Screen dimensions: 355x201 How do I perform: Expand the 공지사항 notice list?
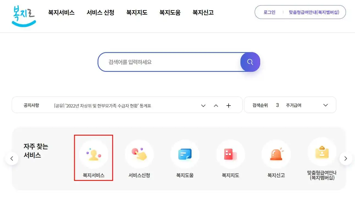(x=203, y=105)
